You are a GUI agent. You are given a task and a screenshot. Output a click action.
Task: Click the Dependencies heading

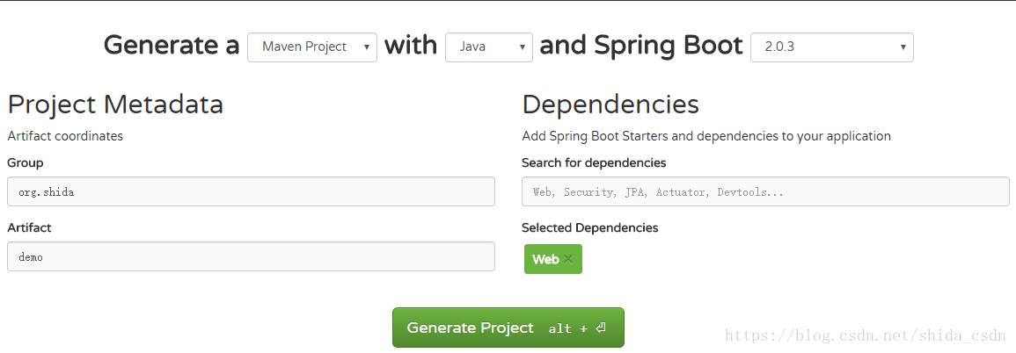610,104
